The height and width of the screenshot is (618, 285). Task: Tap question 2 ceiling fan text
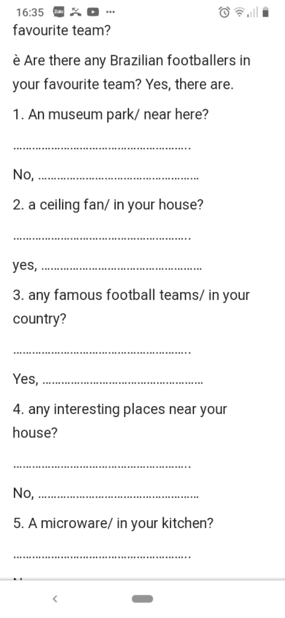(x=108, y=205)
